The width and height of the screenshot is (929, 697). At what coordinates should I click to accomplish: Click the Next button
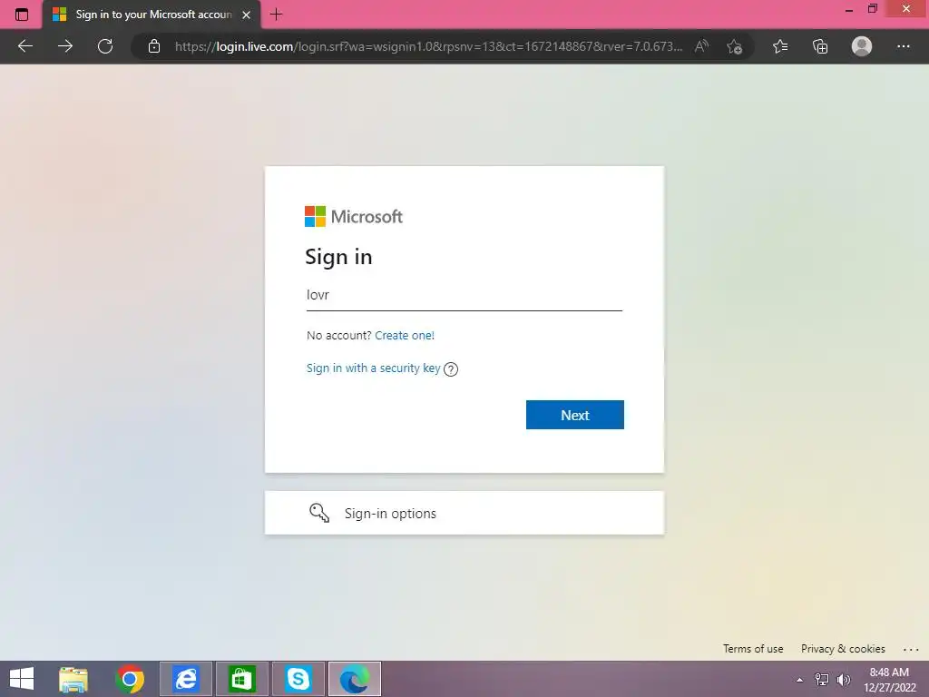point(574,415)
